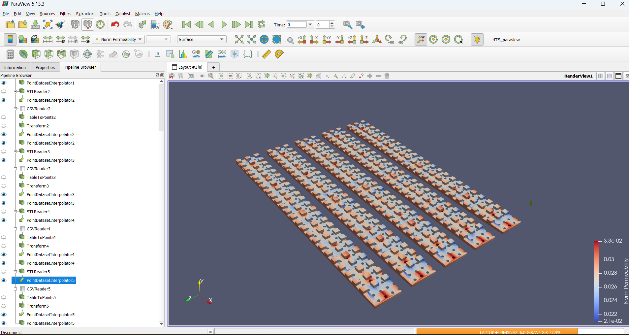Hide PointDatasetInterpolator5 using its eye icon
The width and height of the screenshot is (629, 335).
tap(4, 280)
